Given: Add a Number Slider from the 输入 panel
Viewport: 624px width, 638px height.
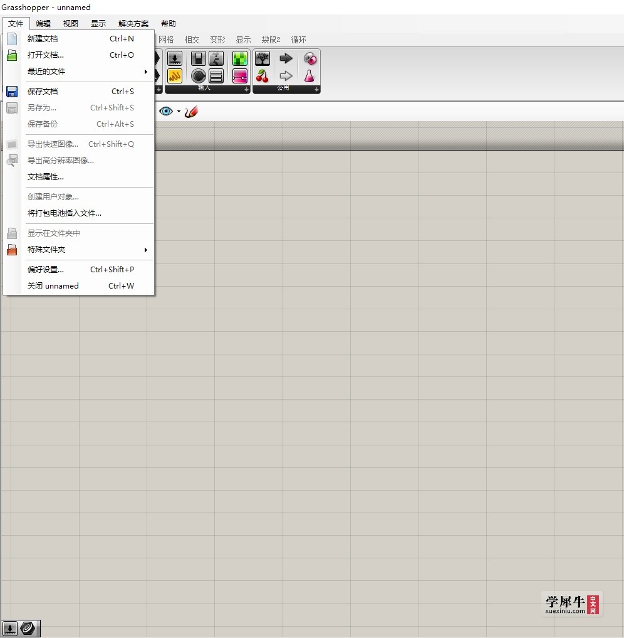Looking at the screenshot, I should 175,58.
